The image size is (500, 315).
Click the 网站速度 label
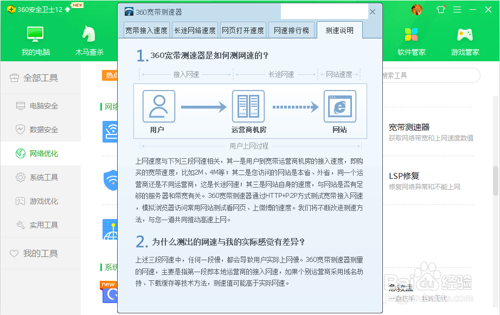(x=339, y=75)
